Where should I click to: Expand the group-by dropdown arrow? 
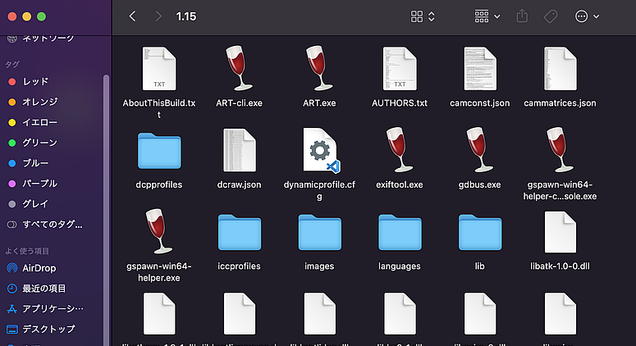coord(496,16)
